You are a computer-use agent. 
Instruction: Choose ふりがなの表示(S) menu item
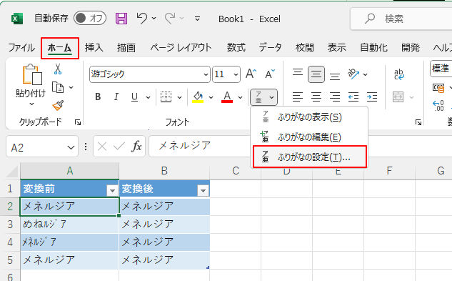tap(309, 117)
